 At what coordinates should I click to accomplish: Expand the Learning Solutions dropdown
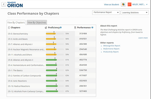click(135, 13)
